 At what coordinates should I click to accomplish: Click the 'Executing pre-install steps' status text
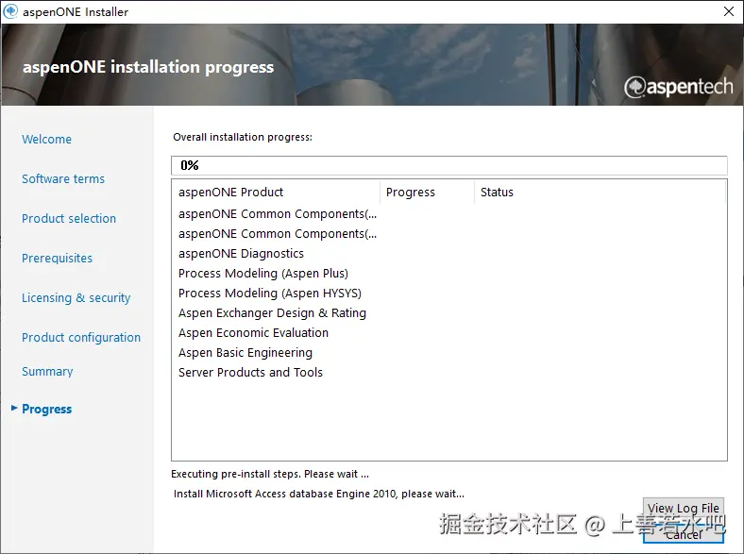tap(270, 475)
